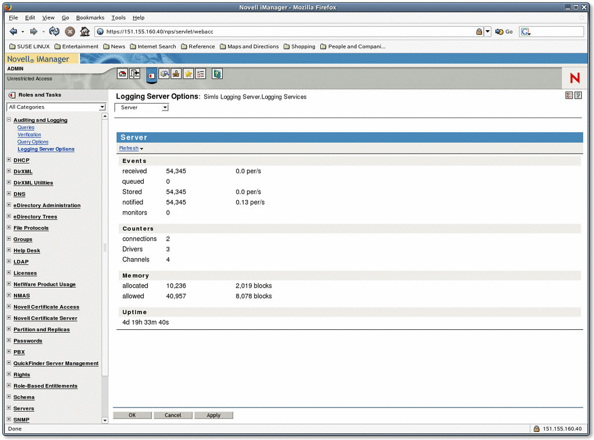This screenshot has width=594, height=440.
Task: Open View Objects magnifier icon
Action: [x=164, y=74]
